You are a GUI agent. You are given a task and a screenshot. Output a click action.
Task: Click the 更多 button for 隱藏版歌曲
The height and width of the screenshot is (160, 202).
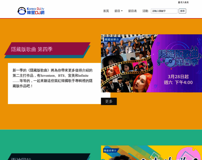(x=109, y=101)
